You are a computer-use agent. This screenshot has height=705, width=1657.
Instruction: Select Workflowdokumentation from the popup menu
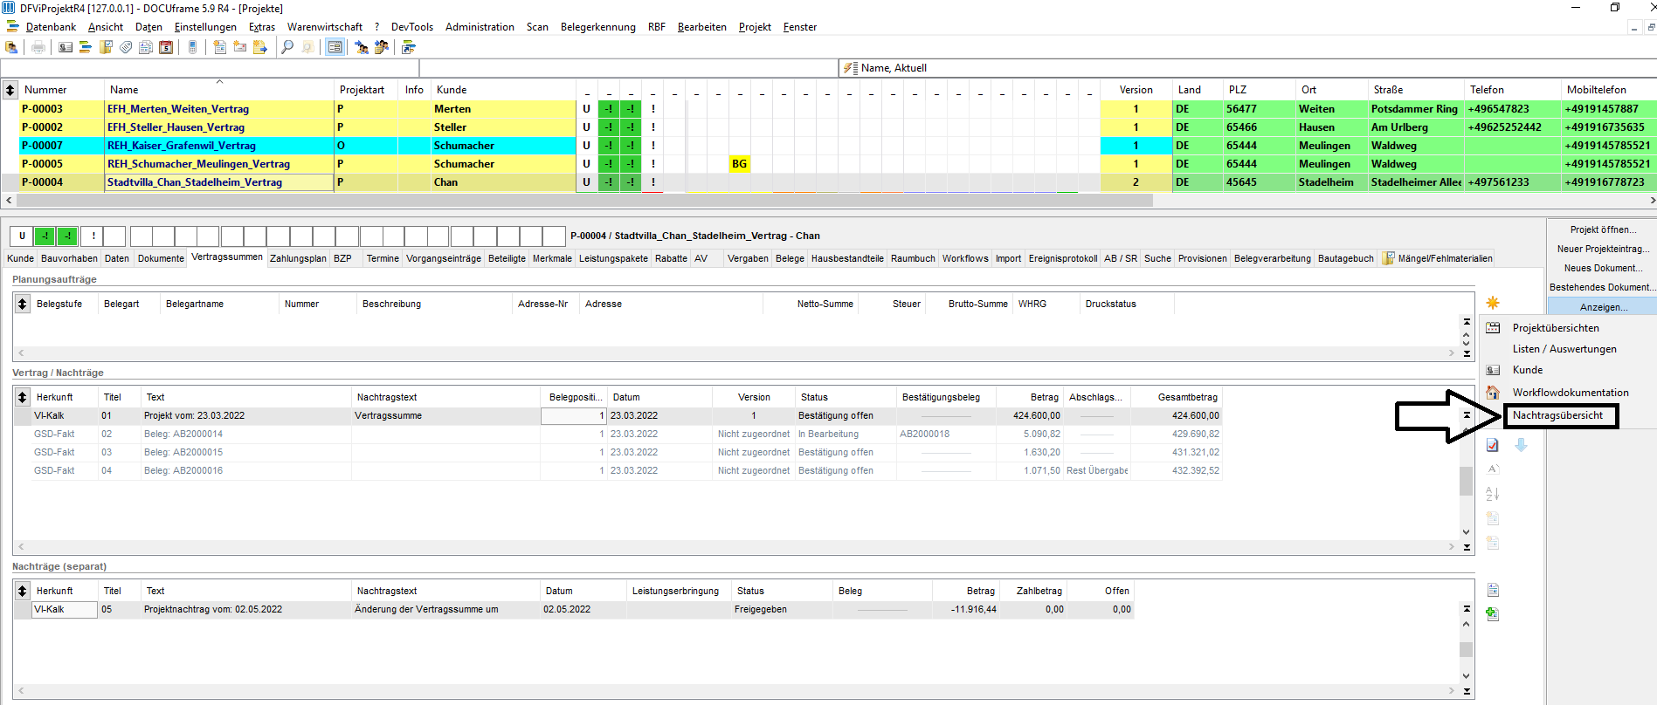pyautogui.click(x=1571, y=393)
